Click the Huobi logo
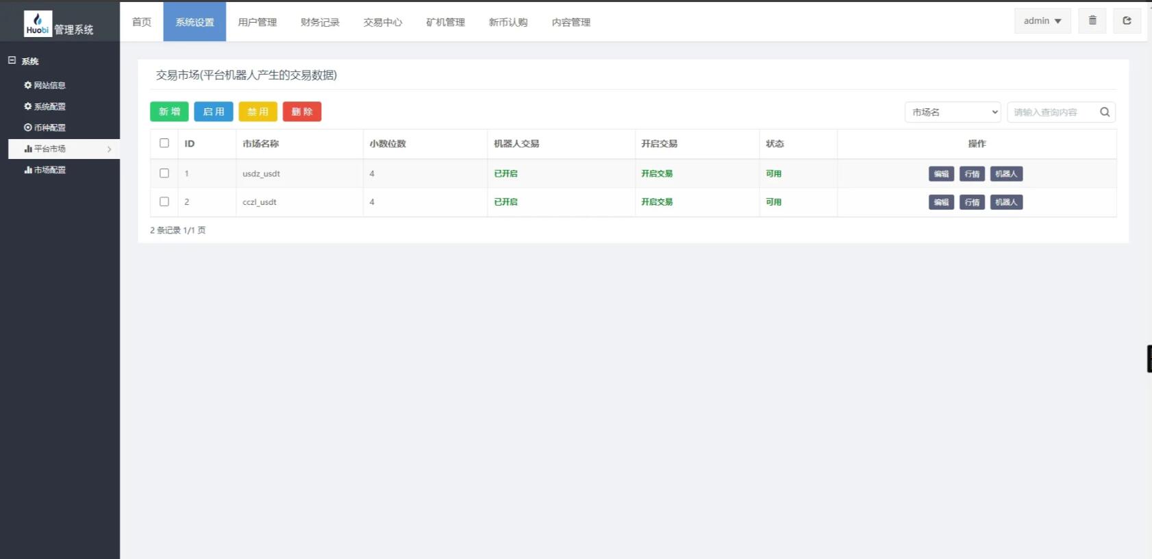The height and width of the screenshot is (559, 1152). tap(38, 23)
